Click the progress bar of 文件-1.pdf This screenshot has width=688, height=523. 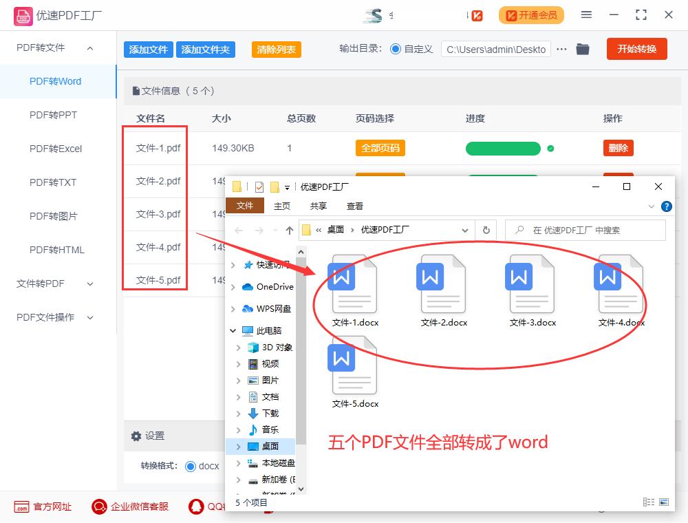pyautogui.click(x=503, y=148)
